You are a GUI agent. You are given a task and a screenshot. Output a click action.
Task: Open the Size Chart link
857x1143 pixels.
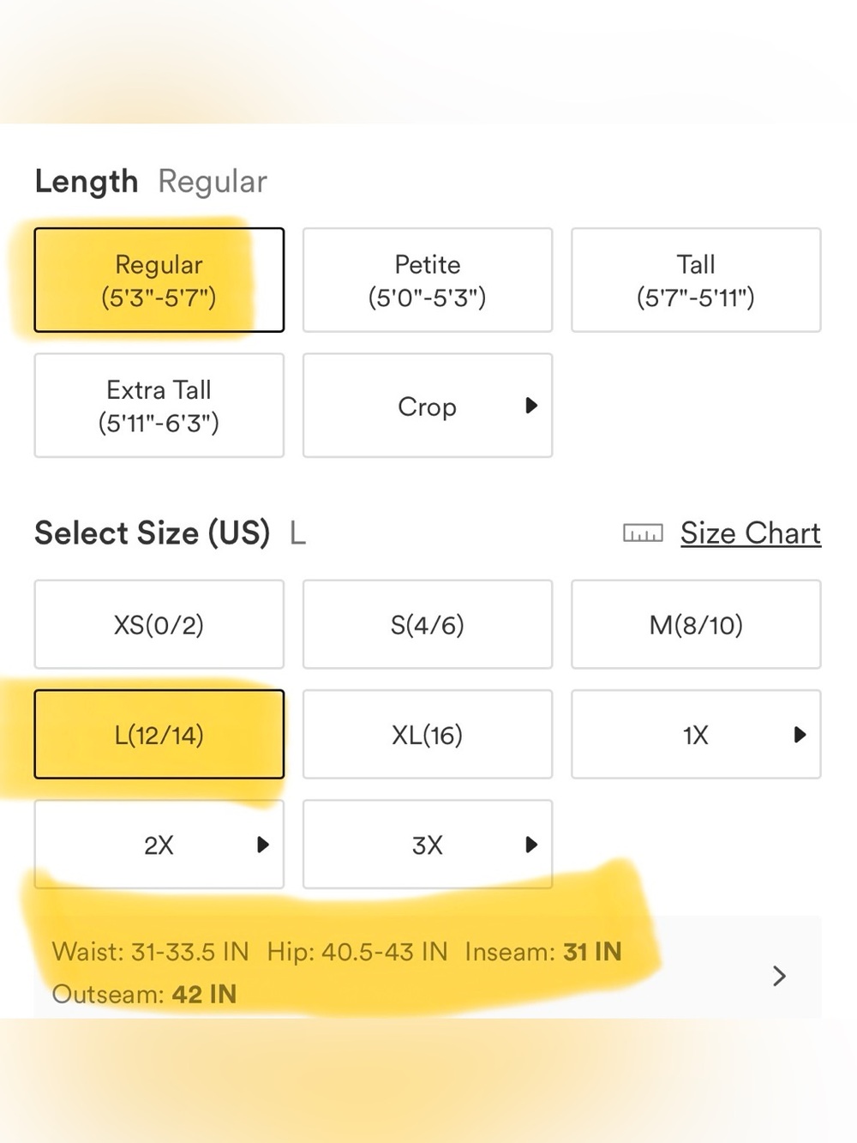pos(751,533)
